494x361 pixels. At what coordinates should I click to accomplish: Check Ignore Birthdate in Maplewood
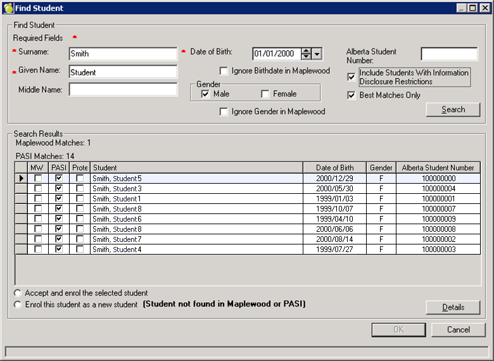pos(224,71)
